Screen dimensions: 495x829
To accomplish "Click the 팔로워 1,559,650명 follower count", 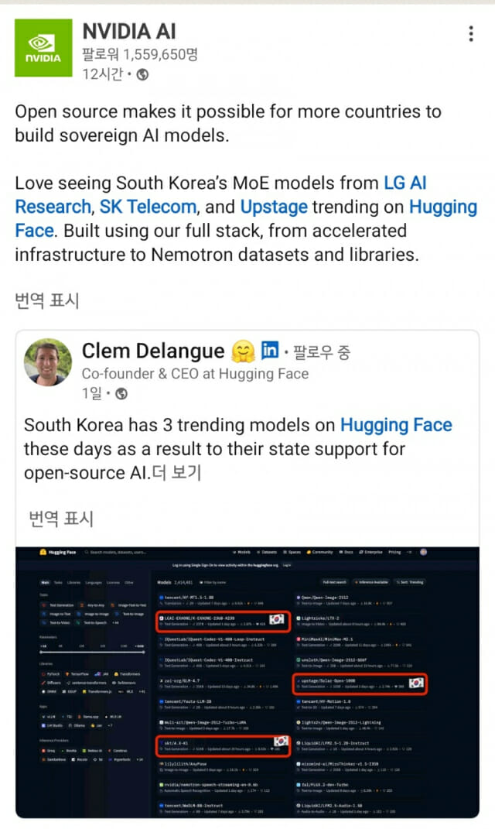I will point(140,54).
